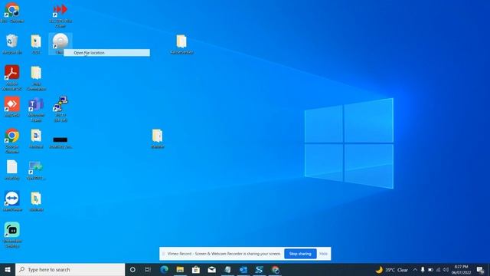Screen dimensions: 490x276
Task: Select the blank white file desktop icon
Action: [x=12, y=170]
